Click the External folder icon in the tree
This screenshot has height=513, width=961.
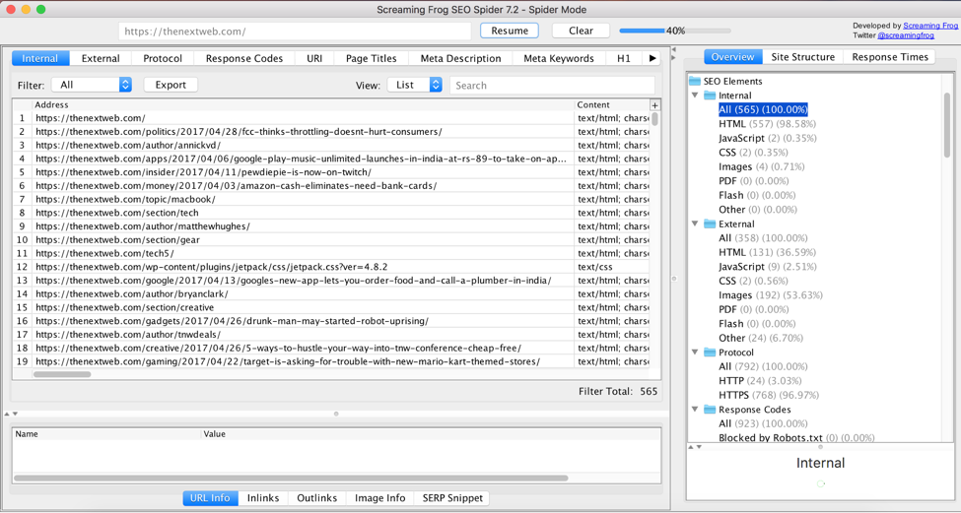coord(710,224)
